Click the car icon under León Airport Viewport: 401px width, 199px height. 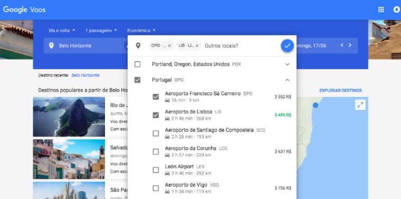(167, 174)
